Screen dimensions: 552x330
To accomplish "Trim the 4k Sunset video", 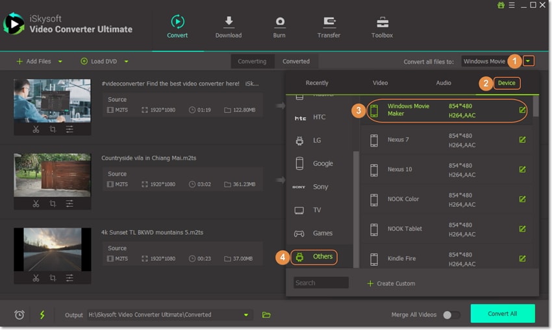I will point(36,278).
